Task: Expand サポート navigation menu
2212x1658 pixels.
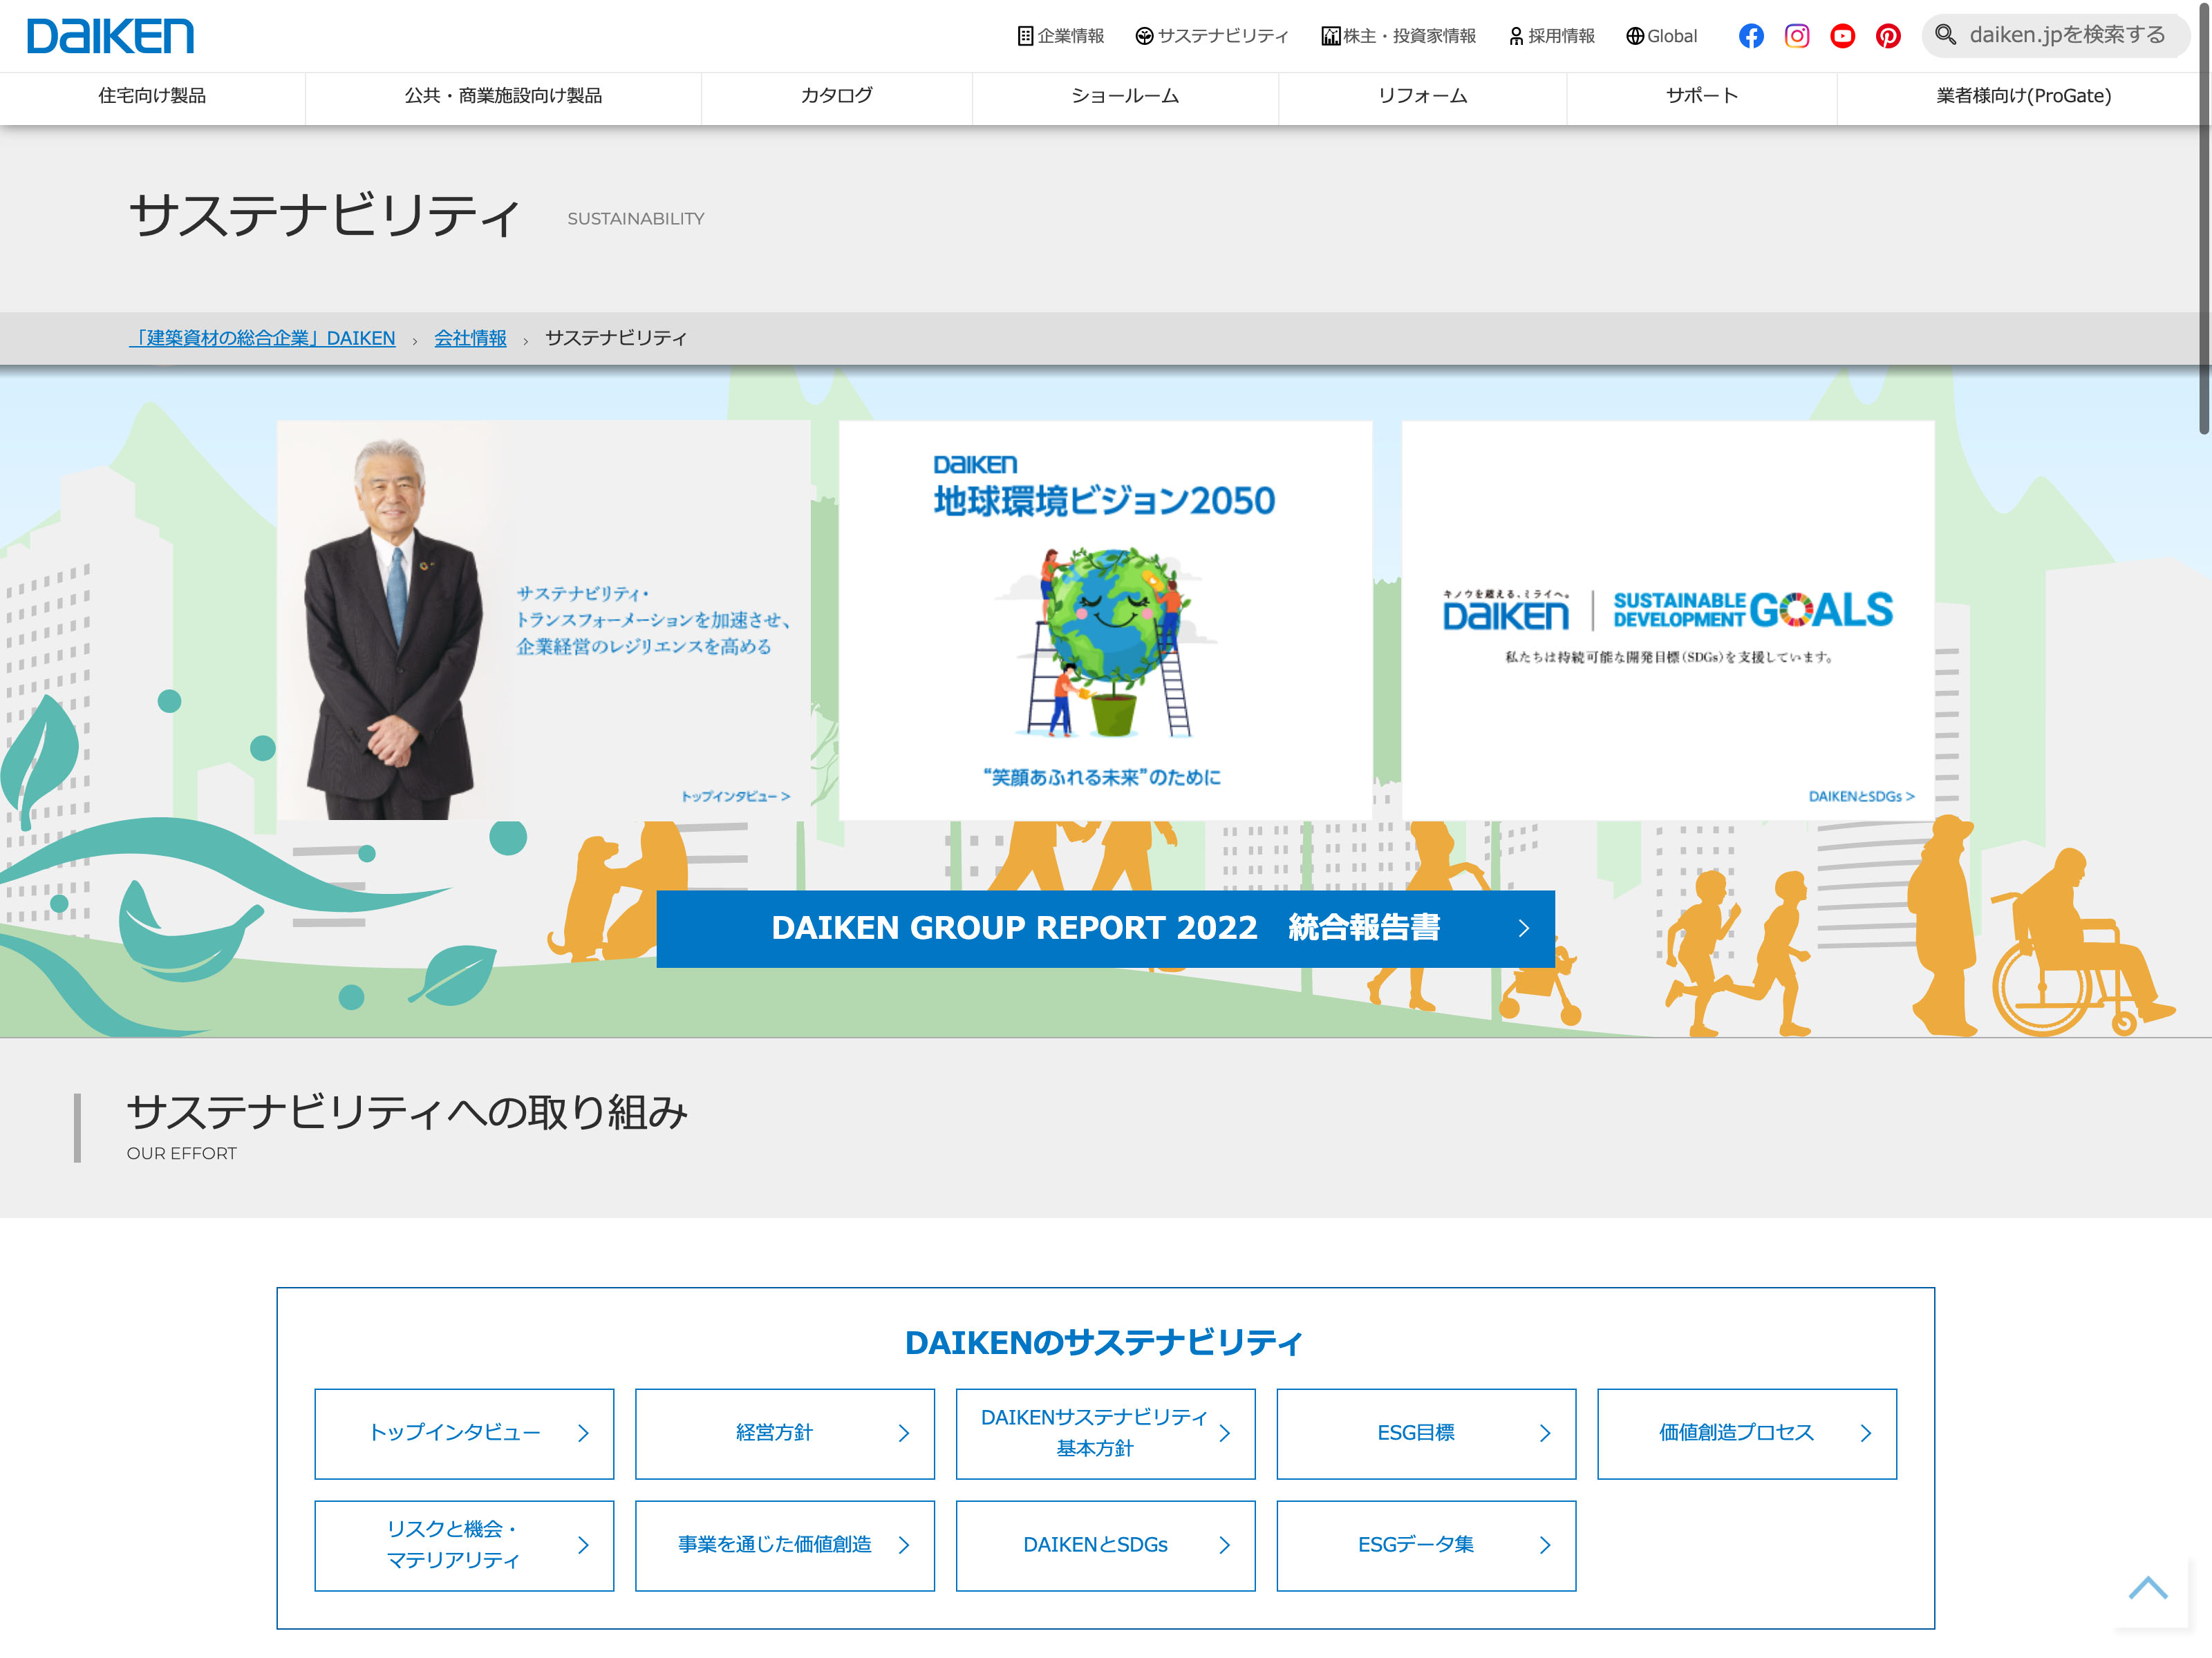Action: [x=1701, y=96]
